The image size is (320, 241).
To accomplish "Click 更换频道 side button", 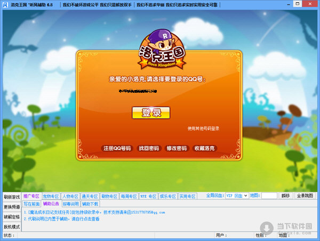I will pyautogui.click(x=12, y=207).
